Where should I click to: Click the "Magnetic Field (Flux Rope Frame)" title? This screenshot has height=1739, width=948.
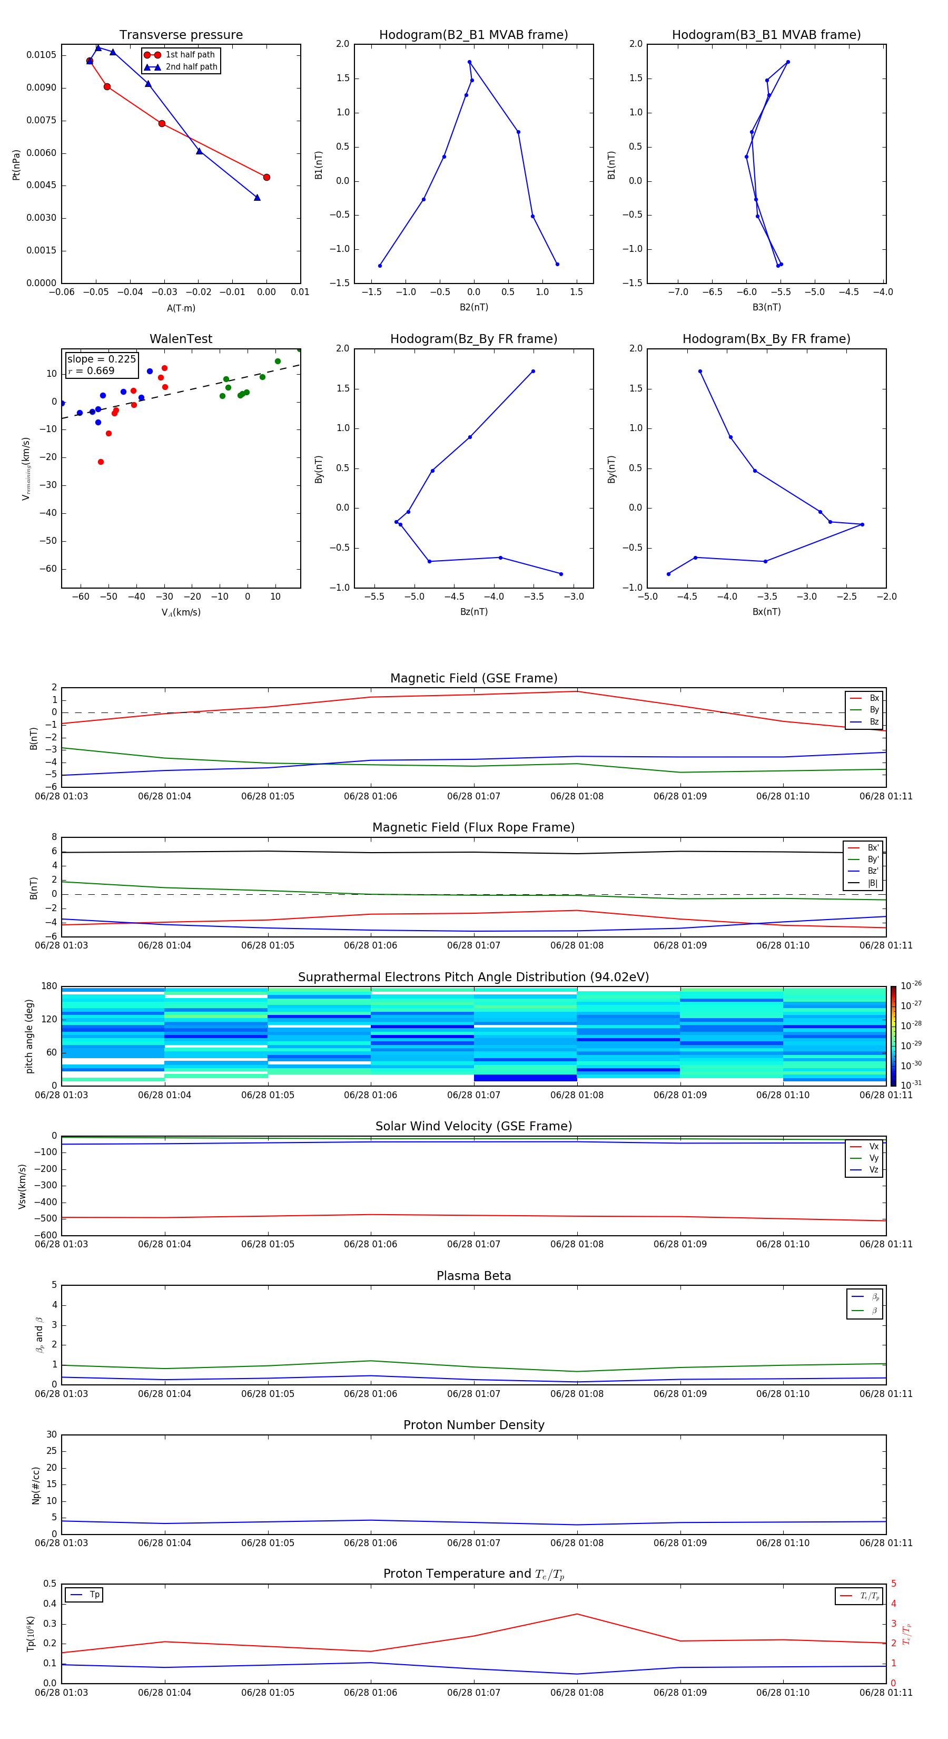pyautogui.click(x=473, y=828)
